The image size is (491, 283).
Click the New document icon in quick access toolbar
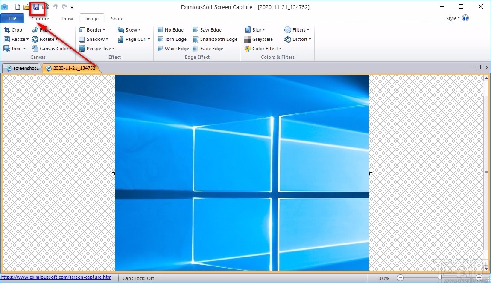[x=18, y=7]
